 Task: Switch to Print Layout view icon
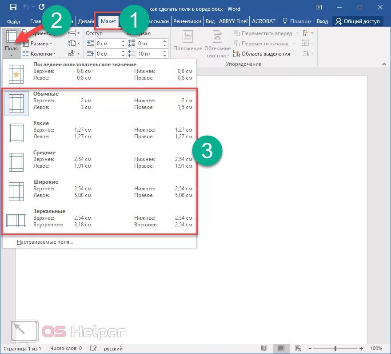(x=281, y=348)
